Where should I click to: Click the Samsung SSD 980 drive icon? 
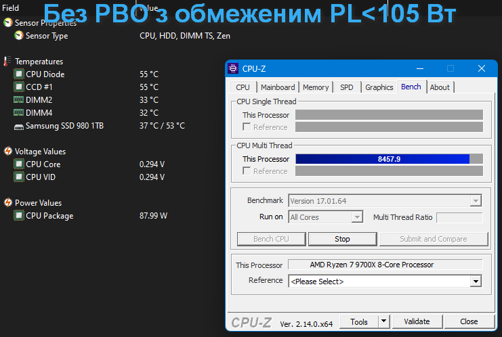[x=19, y=127]
